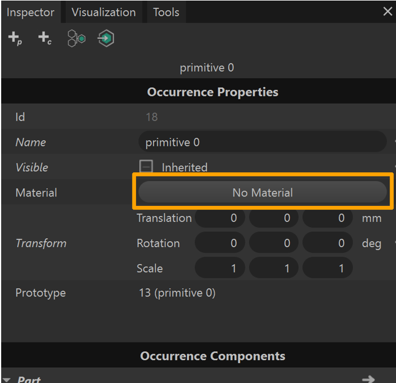This screenshot has width=396, height=383.
Task: Click the green hexagon arrow import icon
Action: (106, 38)
